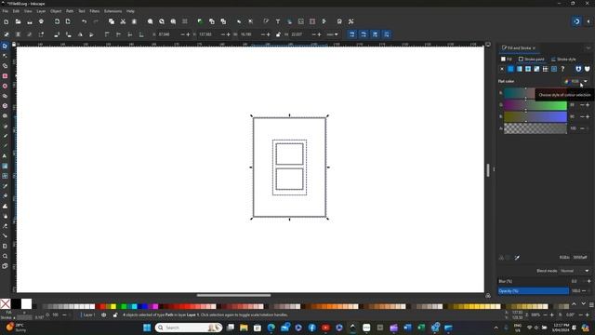Select the Node edit tool
This screenshot has width=595, height=335.
tap(5, 56)
